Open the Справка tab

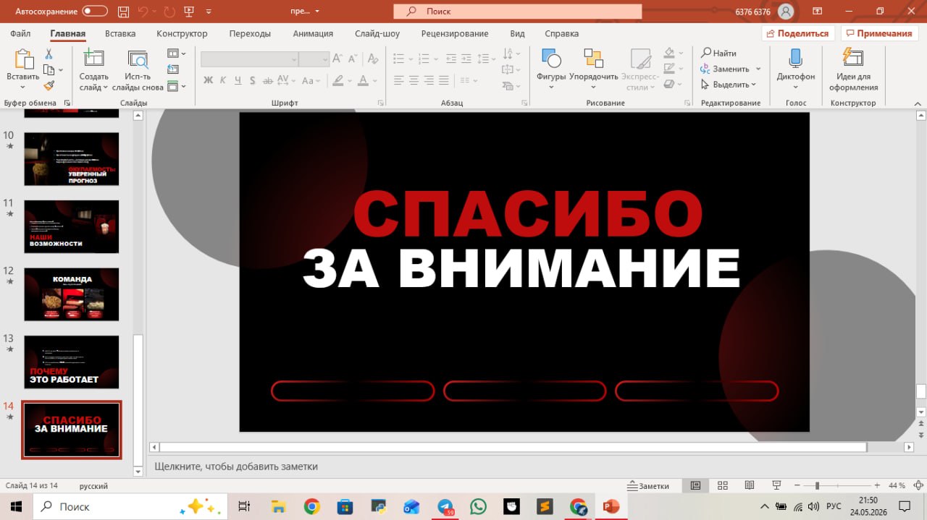click(x=561, y=33)
